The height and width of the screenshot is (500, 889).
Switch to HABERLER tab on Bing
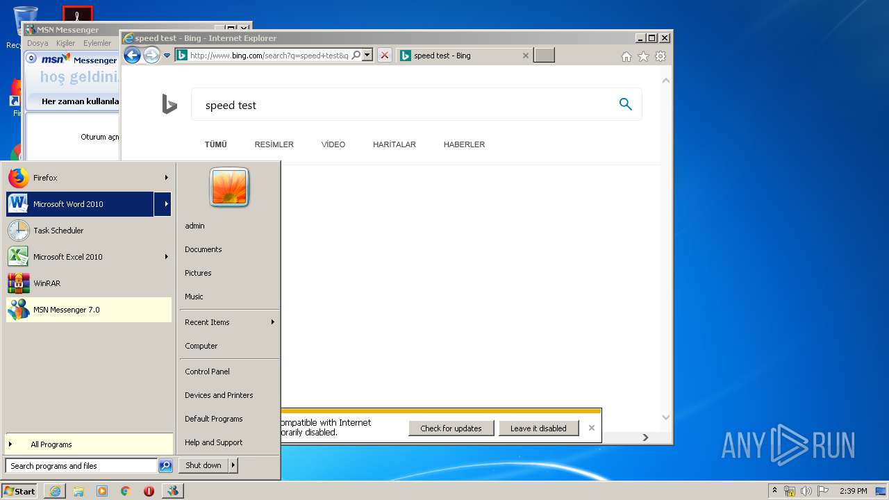(464, 144)
